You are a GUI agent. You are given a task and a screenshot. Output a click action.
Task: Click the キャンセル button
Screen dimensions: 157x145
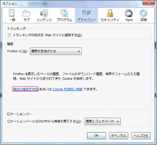[x=119, y=136]
